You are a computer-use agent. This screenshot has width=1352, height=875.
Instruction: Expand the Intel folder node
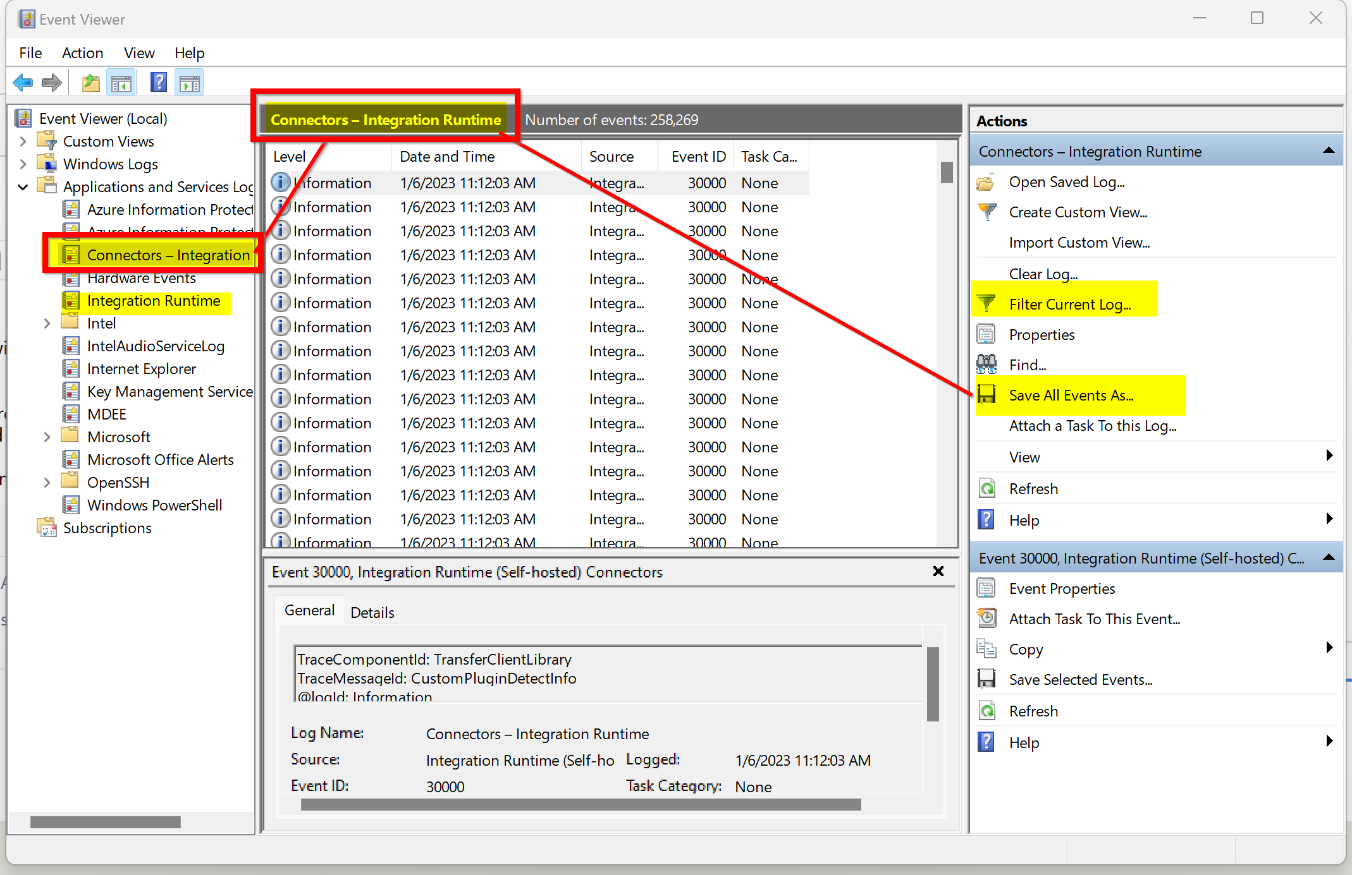[47, 323]
